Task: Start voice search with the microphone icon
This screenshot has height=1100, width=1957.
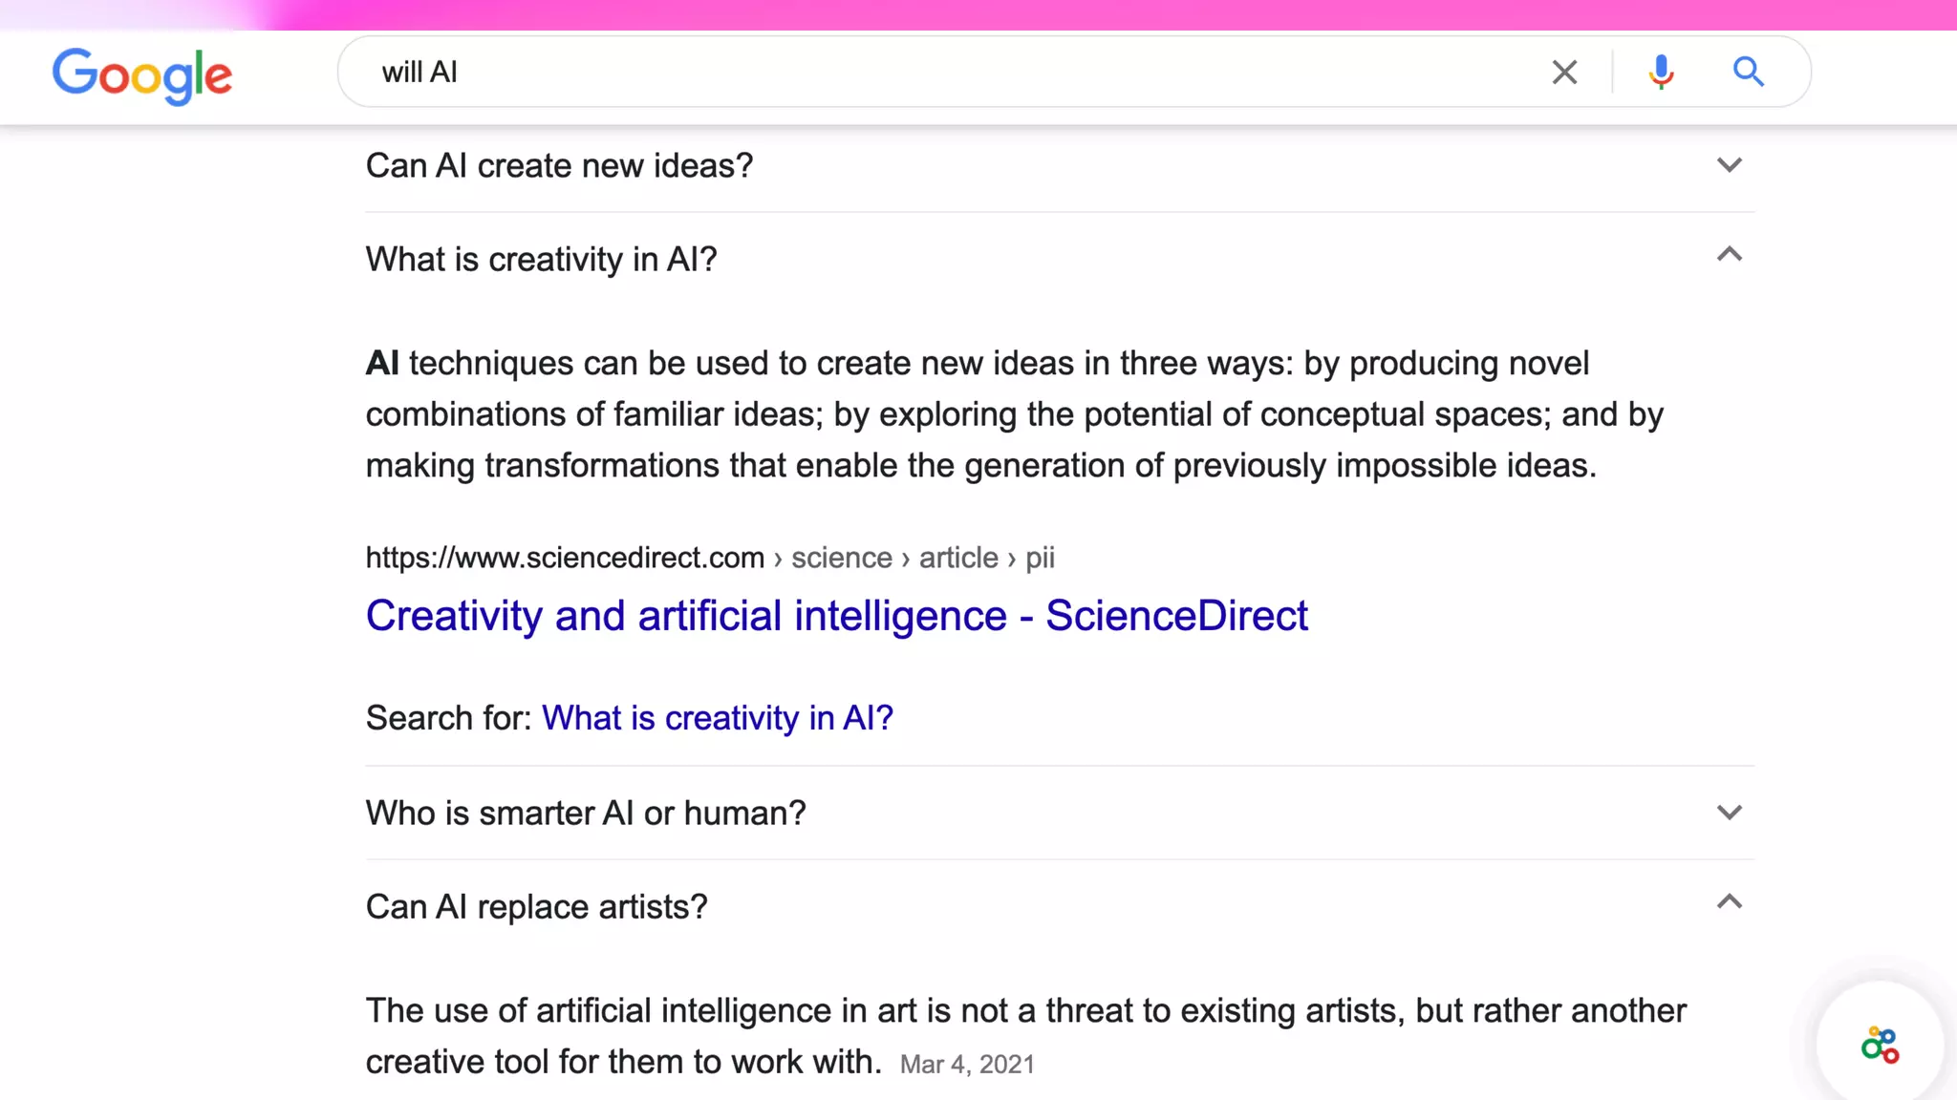Action: (1661, 73)
